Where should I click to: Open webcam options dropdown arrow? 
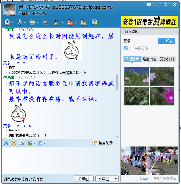pyautogui.click(x=13, y=22)
